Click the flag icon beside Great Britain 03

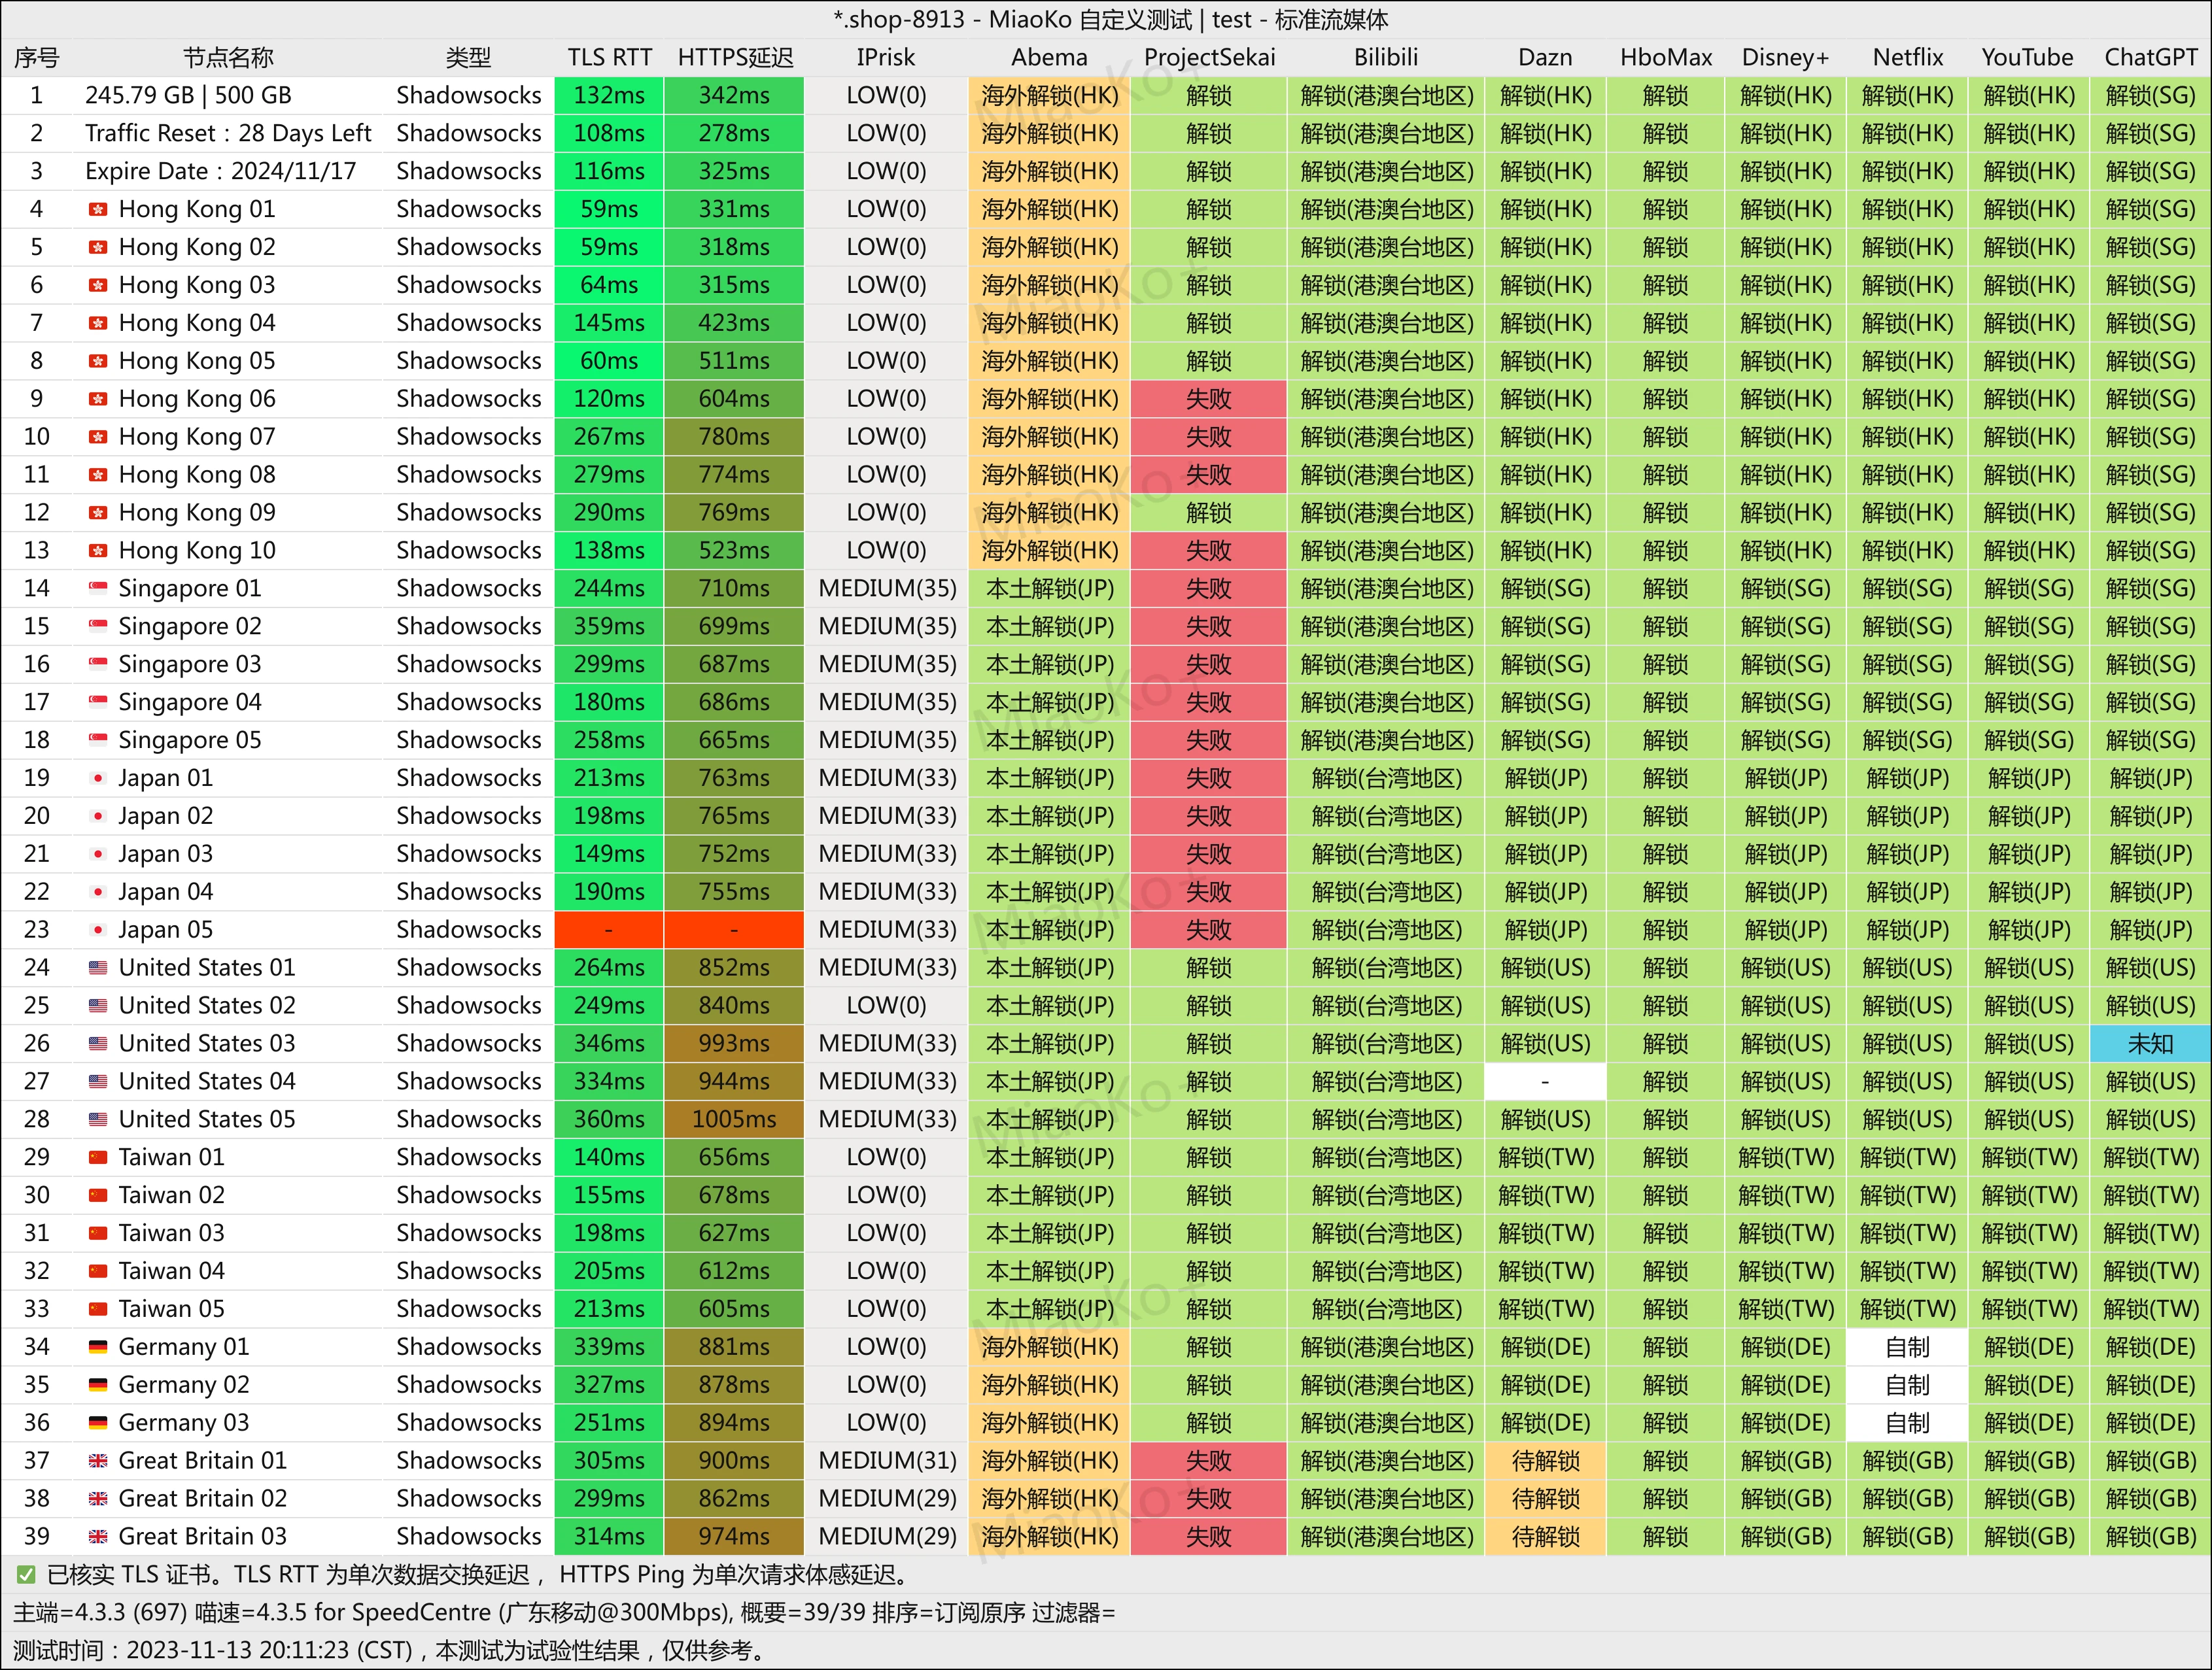[98, 1537]
